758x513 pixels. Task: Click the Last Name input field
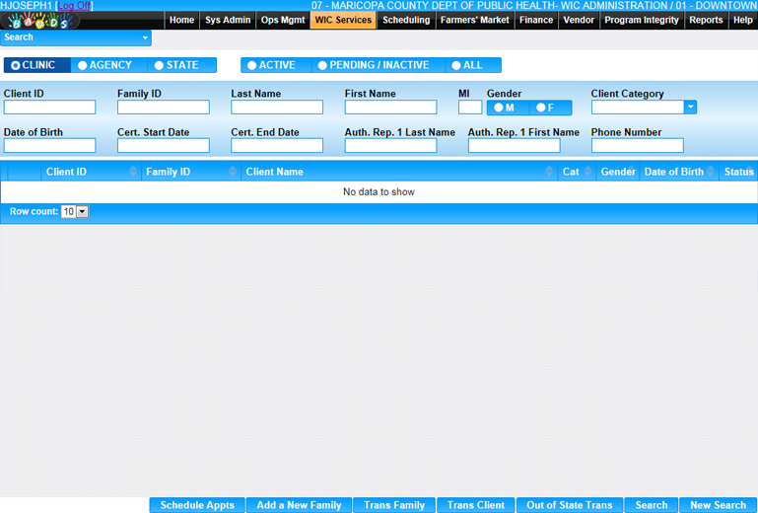(x=277, y=108)
